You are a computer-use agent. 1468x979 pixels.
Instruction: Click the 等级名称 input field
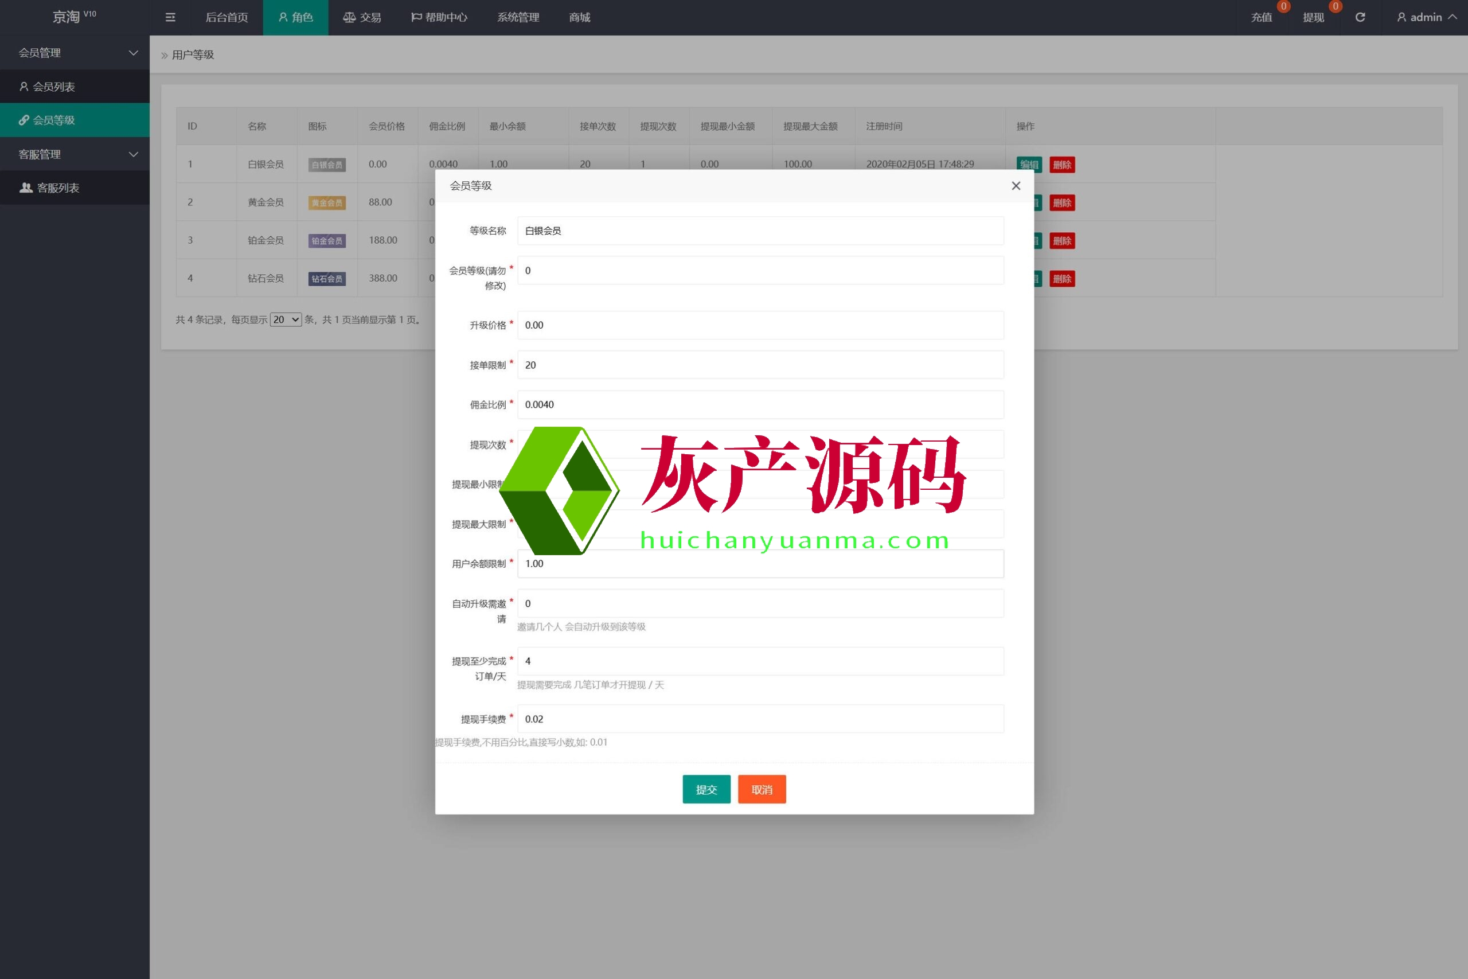pos(760,231)
